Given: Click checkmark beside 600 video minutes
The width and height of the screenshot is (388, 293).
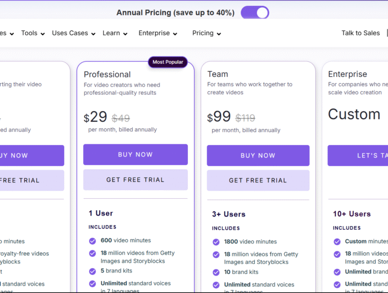Looking at the screenshot, I should 93,241.
